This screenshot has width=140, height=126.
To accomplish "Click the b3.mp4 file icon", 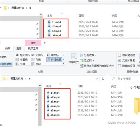I will click(49, 31).
